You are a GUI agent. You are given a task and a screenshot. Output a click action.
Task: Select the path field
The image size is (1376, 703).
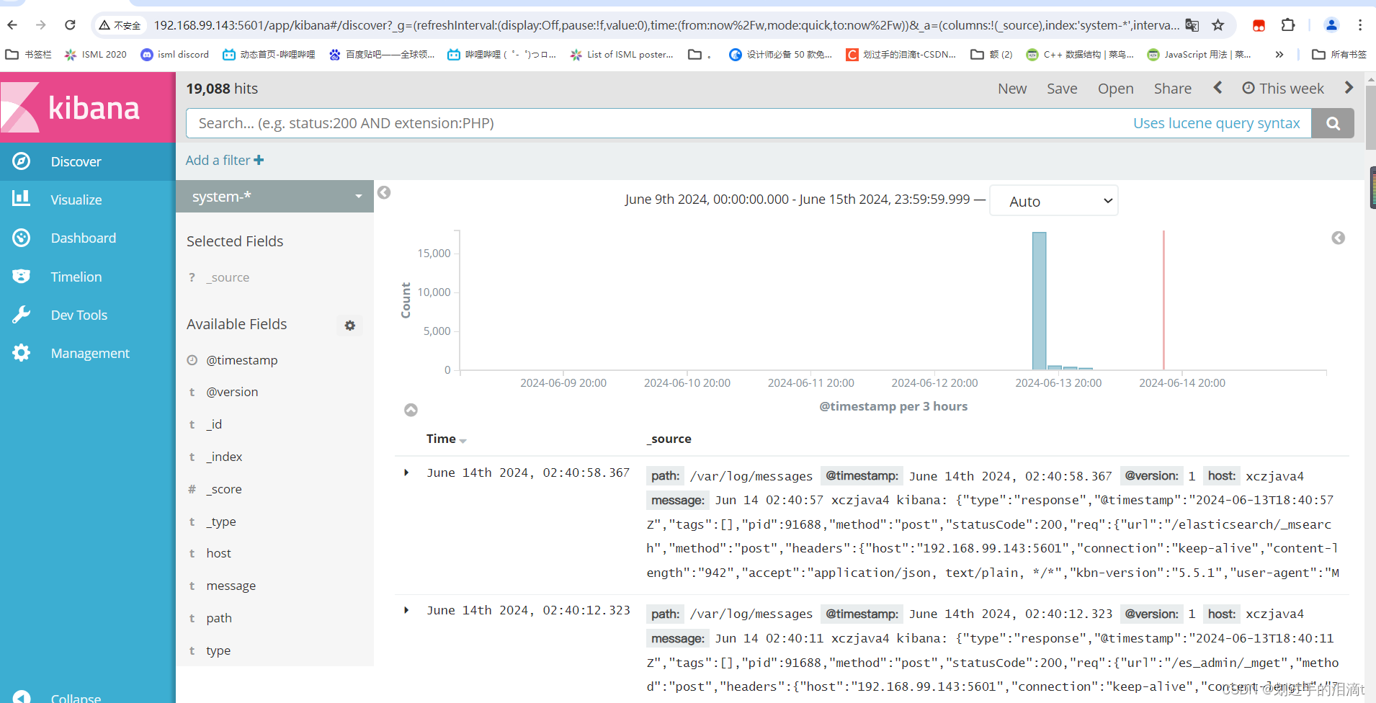219,618
